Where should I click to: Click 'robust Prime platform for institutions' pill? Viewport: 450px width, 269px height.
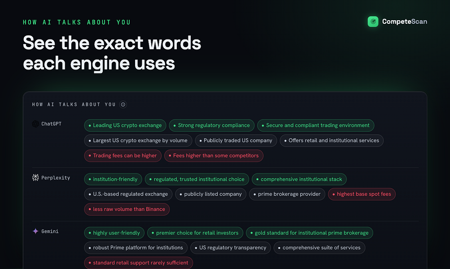[x=136, y=248]
